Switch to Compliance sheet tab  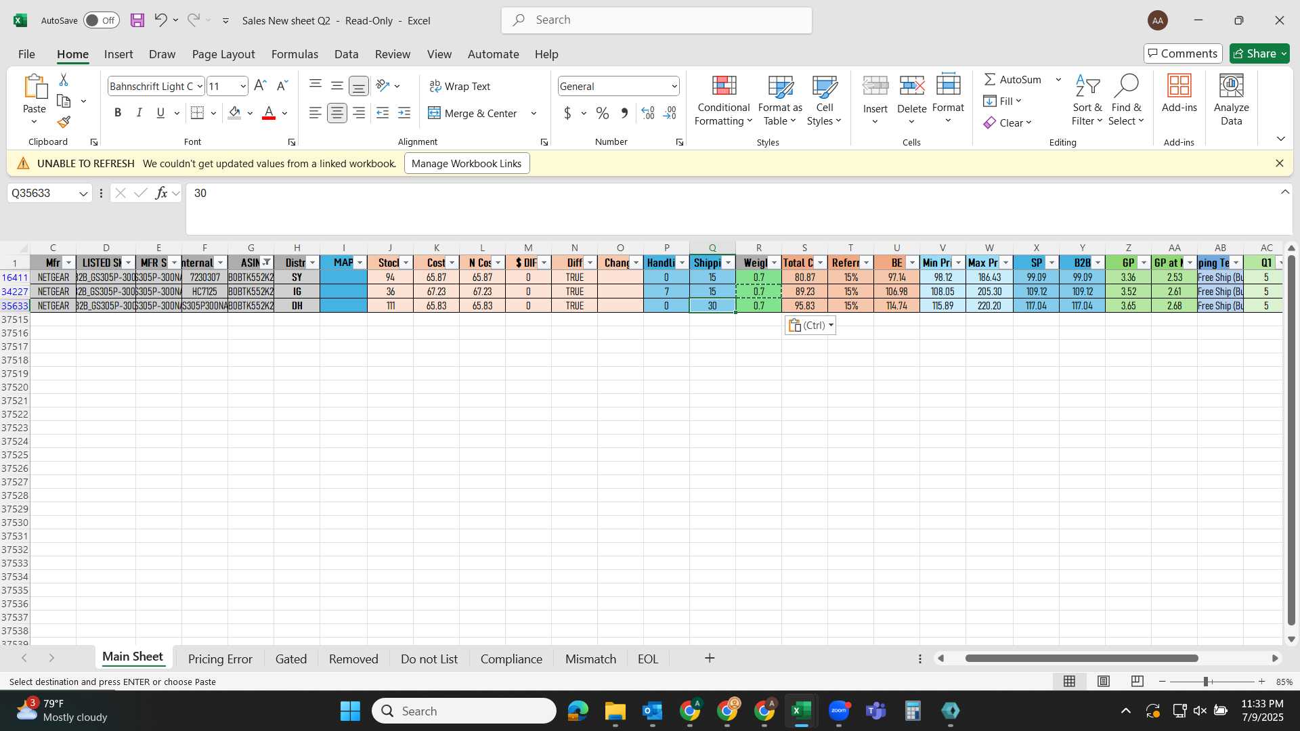coord(511,659)
